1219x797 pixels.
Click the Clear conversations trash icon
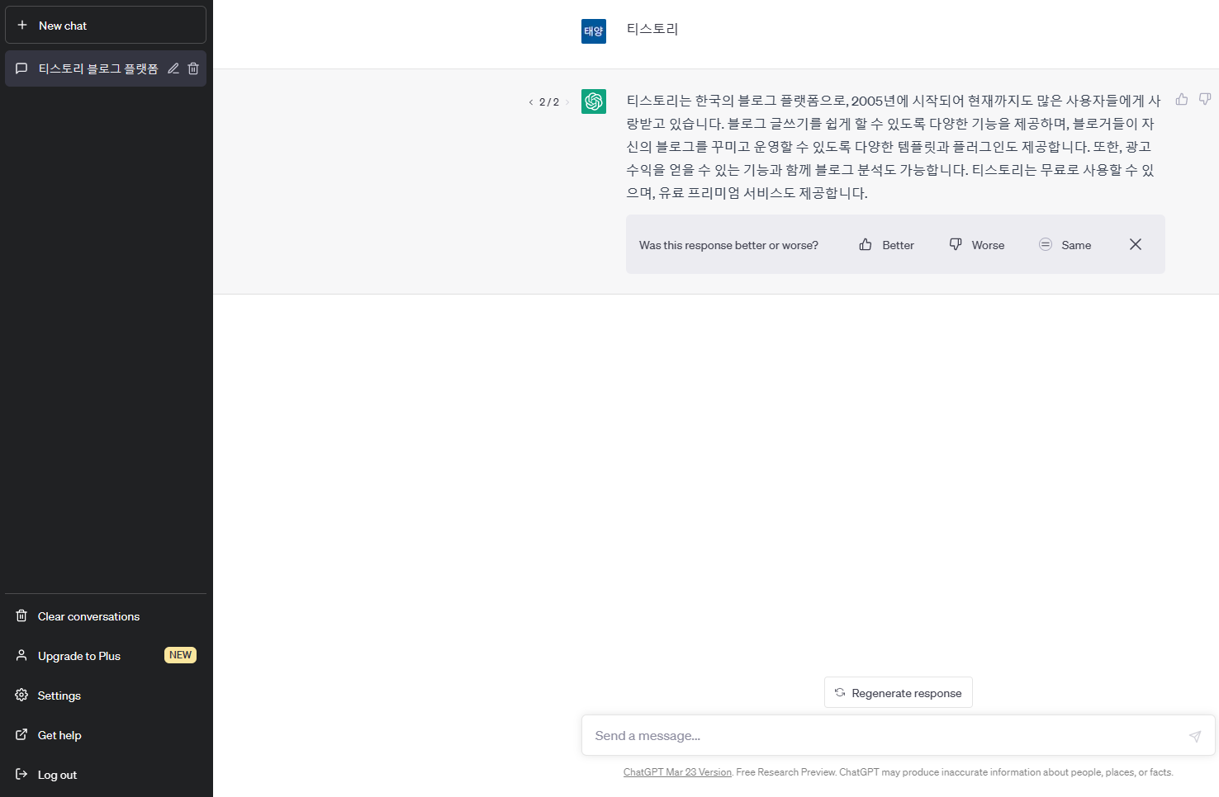click(x=20, y=615)
